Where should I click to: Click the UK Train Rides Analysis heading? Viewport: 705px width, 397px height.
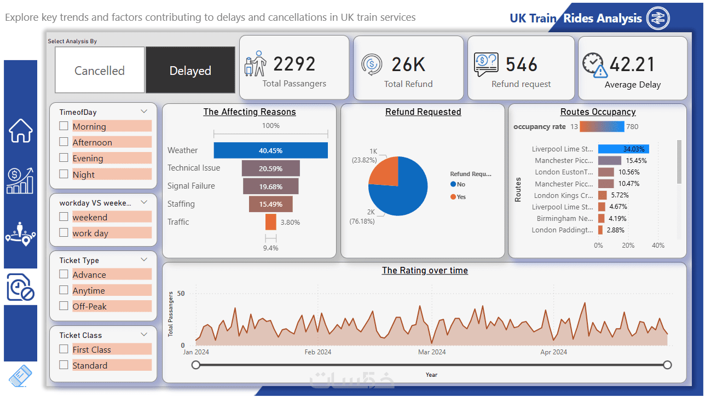pos(576,18)
